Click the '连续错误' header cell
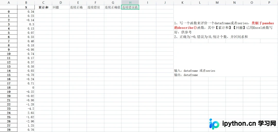 (95, 7)
